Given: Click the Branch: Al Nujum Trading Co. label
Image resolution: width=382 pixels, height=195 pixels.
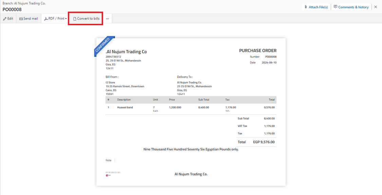Looking at the screenshot, I should pyautogui.click(x=24, y=3).
